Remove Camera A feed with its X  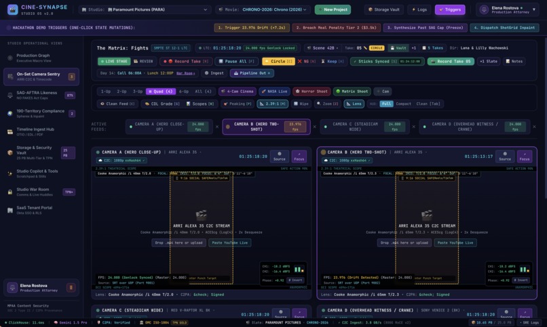pyautogui.click(x=217, y=127)
